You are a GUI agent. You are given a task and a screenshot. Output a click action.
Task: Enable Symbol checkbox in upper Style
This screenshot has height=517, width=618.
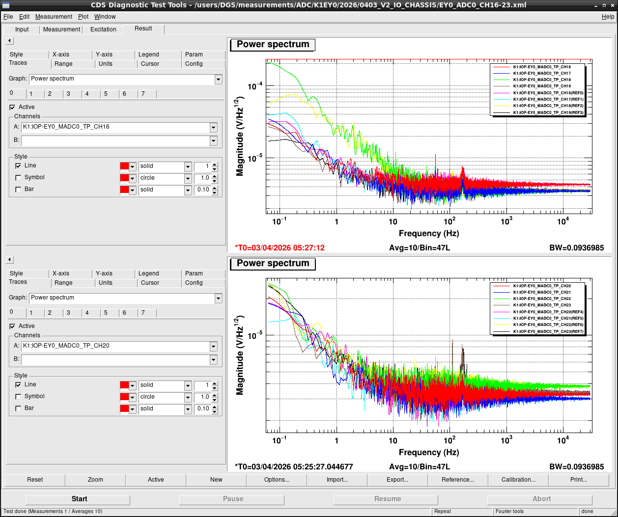pyautogui.click(x=18, y=178)
